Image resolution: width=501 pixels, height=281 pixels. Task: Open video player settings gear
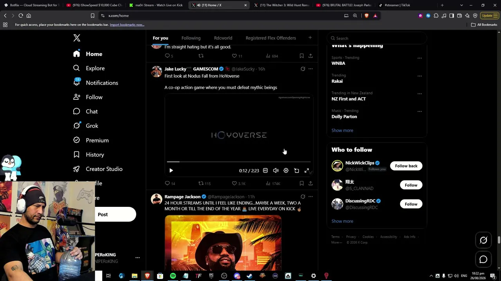[x=286, y=171]
